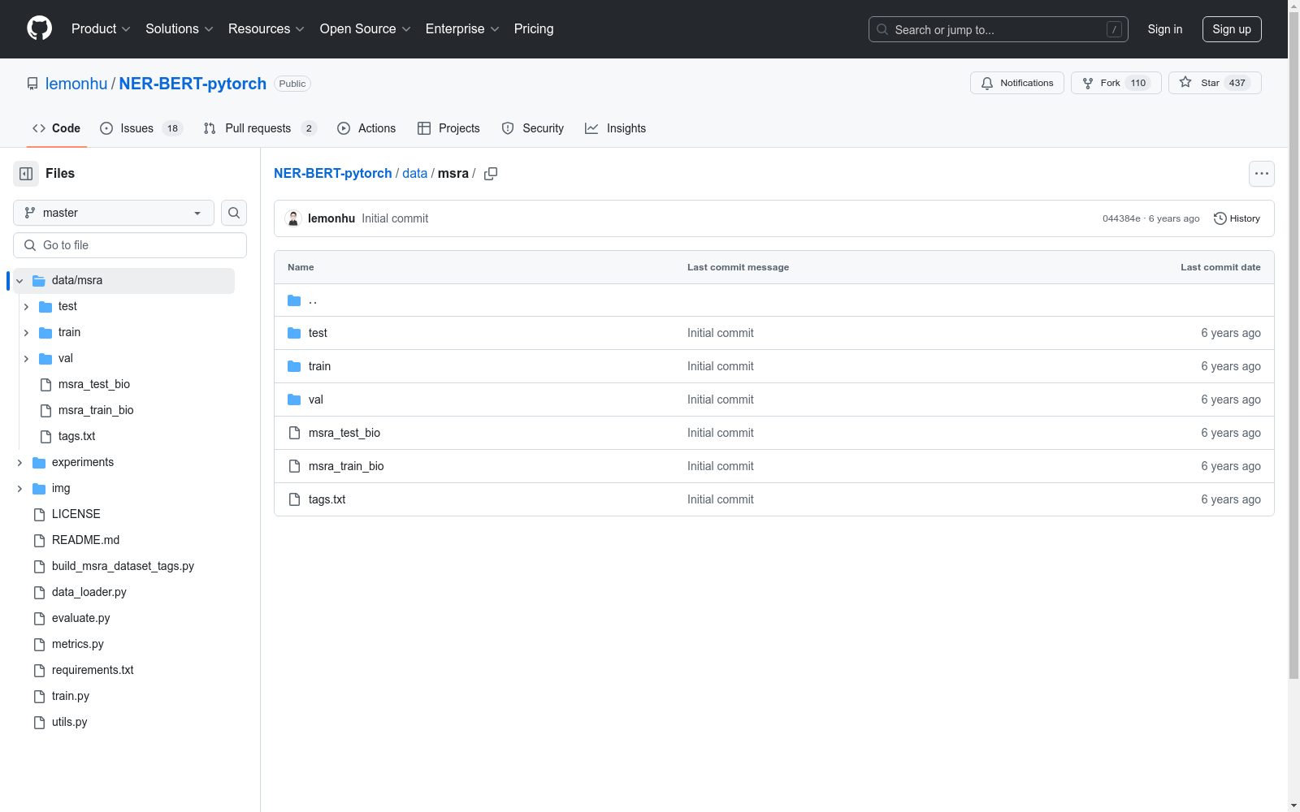Image resolution: width=1300 pixels, height=812 pixels.
Task: View commit History
Action: pyautogui.click(x=1237, y=218)
